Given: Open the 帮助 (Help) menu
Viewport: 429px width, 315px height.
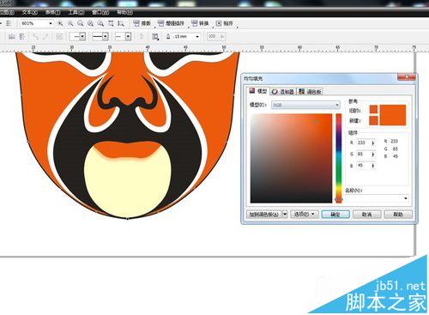Looking at the screenshot, I should (x=125, y=12).
